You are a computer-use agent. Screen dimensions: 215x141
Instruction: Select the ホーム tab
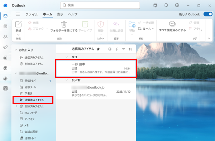[x=48, y=14]
